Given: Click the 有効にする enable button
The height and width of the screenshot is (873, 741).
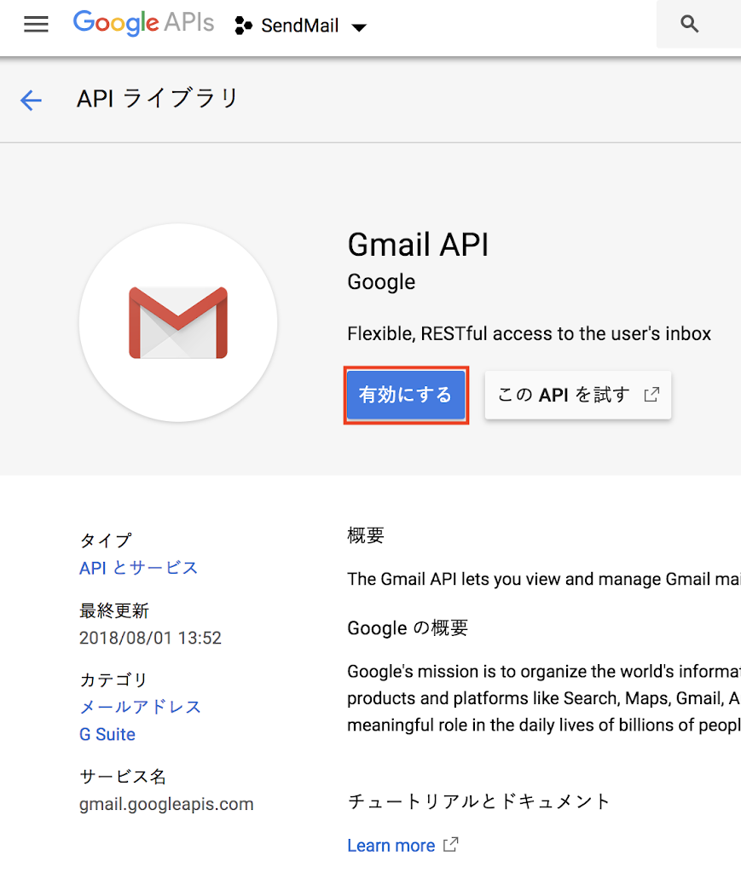Looking at the screenshot, I should [406, 395].
